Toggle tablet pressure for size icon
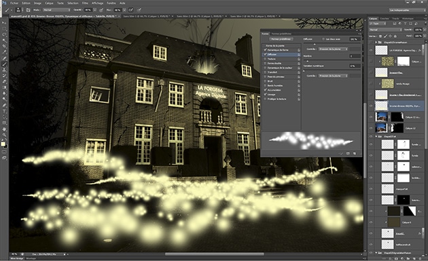The height and width of the screenshot is (261, 428). coord(139,9)
